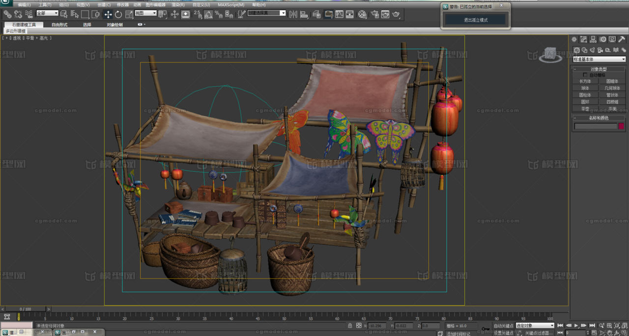This screenshot has width=629, height=336.
Task: Click the 退出孤立模式 button
Action: point(476,20)
